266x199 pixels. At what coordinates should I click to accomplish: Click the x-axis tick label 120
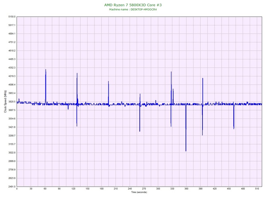tap(73, 189)
